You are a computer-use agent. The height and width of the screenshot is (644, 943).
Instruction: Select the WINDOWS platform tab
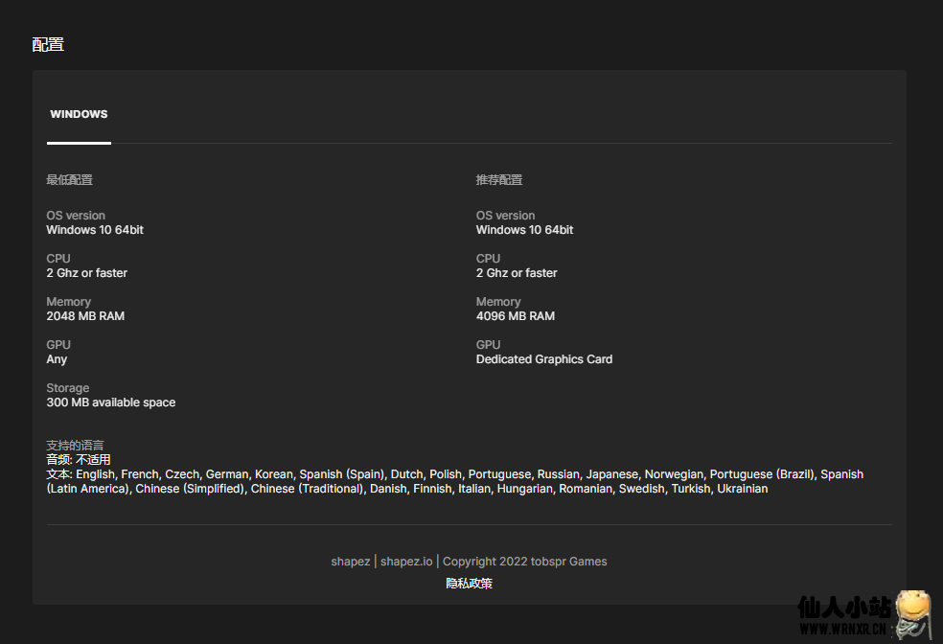tap(79, 114)
